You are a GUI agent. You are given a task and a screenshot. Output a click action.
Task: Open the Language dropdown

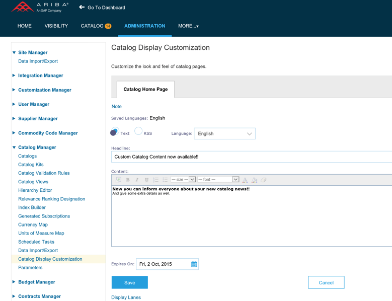click(x=224, y=133)
